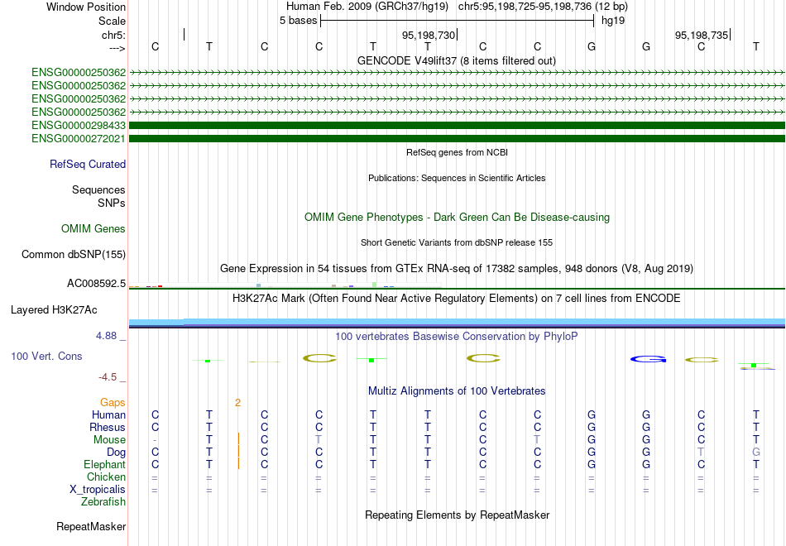Click the -4.5 PhyloP lower scale value
786x546 pixels.
pos(108,377)
